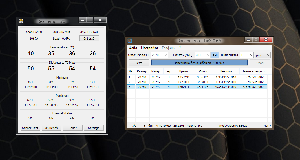Maximize the RealTemp window
This screenshot has width=300, height=160.
[90, 20]
